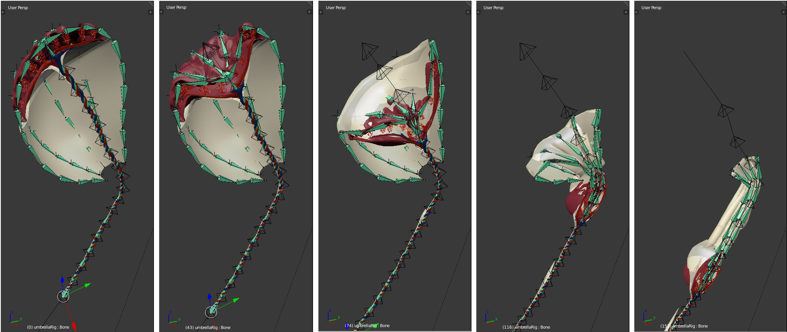Grab red X-axis manipulator arrow in frame 0 viewport
787x332 pixels.
pos(74,326)
